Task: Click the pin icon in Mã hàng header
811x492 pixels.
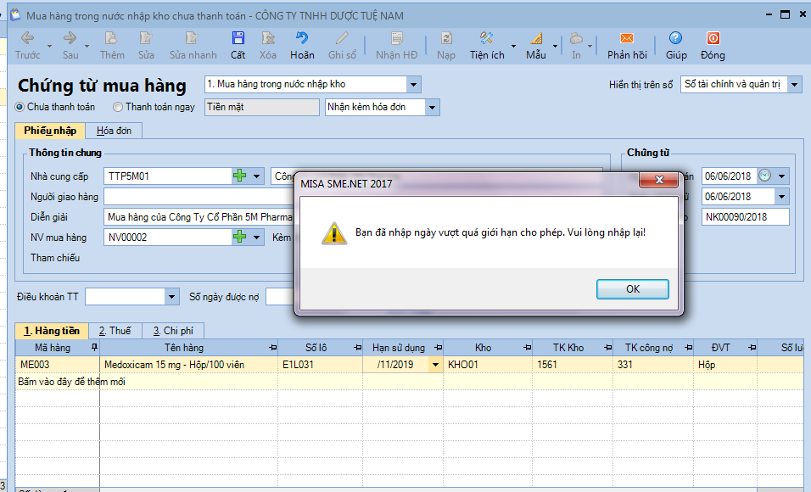Action: (x=93, y=347)
